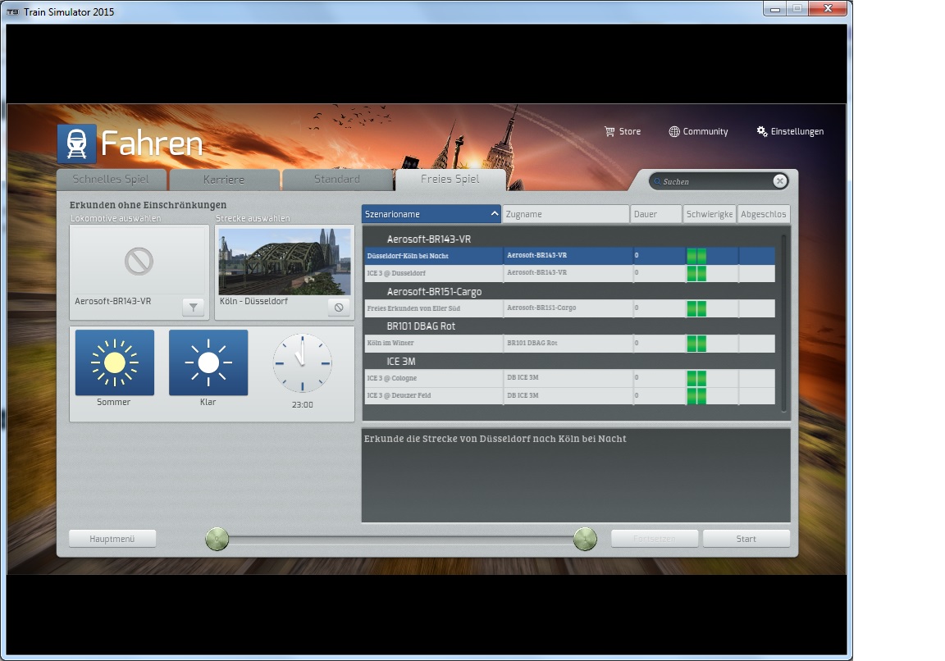
Task: Collapse the Aerosoft-BR151-Cargo group header
Action: click(x=434, y=292)
